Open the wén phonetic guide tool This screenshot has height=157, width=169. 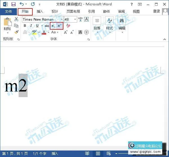tap(80, 19)
